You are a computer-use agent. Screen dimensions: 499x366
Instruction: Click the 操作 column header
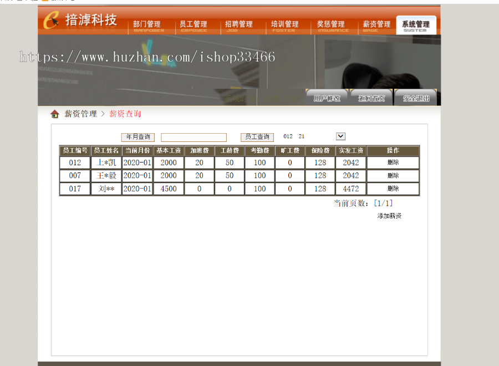393,150
